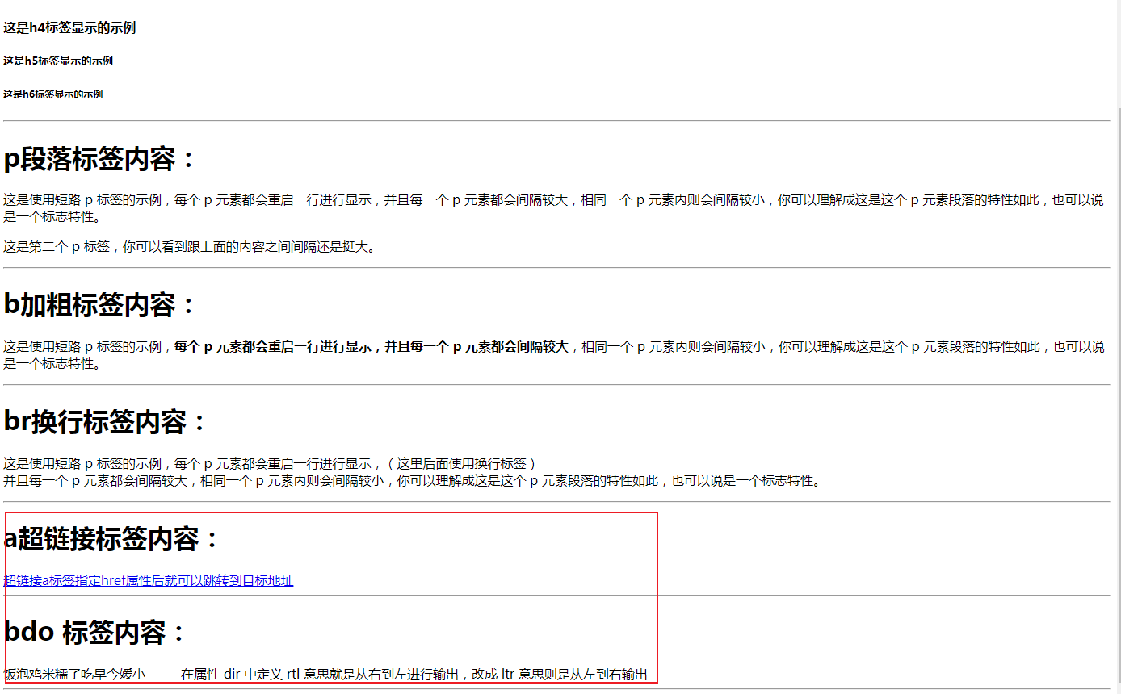Click the heading 'bdo 标签内容：'

coord(96,632)
